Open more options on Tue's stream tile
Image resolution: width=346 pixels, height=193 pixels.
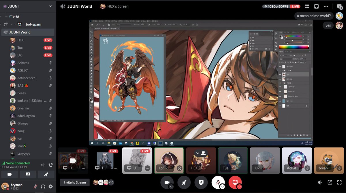click(x=116, y=168)
